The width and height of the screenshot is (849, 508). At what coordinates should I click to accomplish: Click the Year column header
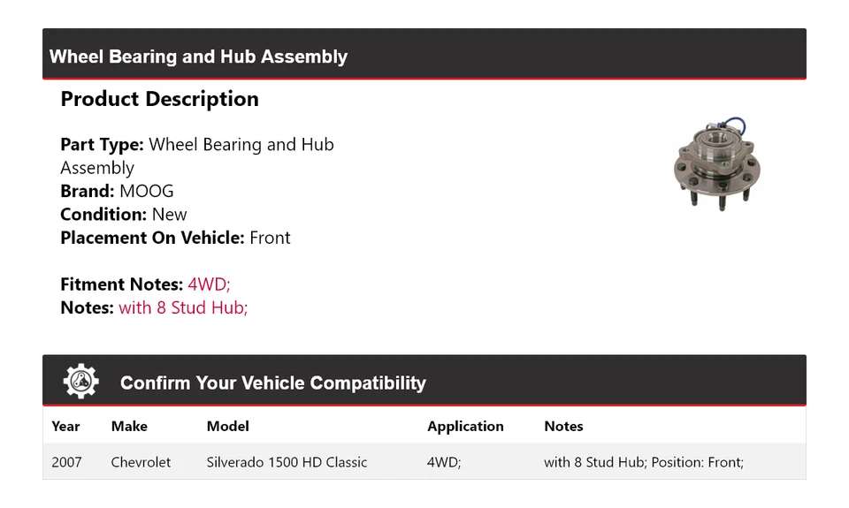pyautogui.click(x=65, y=426)
